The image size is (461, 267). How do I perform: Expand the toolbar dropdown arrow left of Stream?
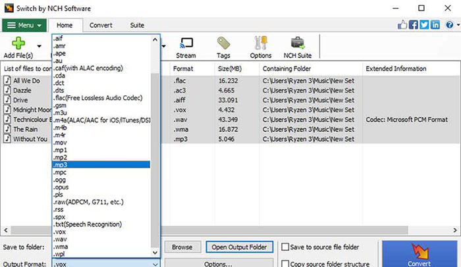point(164,46)
